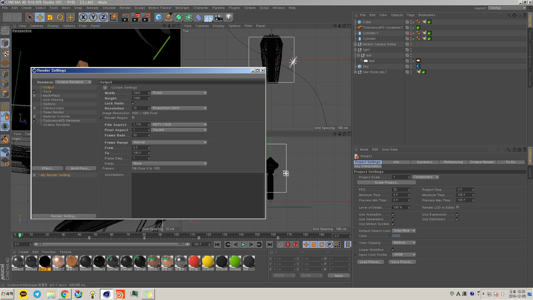Click the Render Setting... button

[64, 216]
